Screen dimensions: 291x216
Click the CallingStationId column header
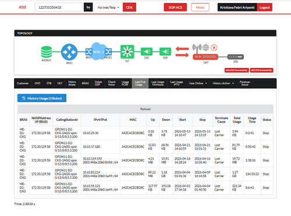coord(67,120)
